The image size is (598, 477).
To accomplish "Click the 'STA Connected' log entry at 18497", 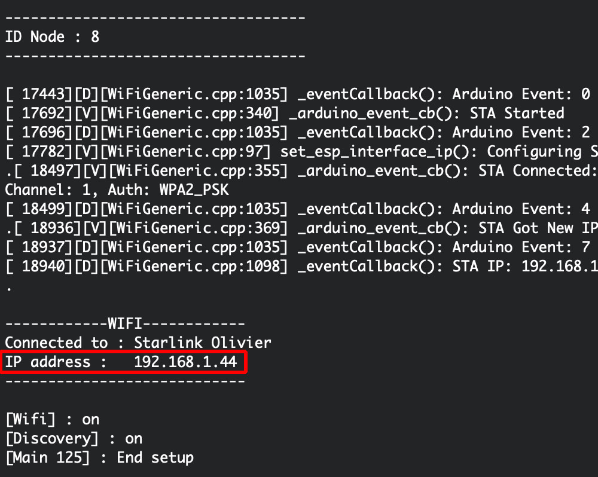I will 301,170.
